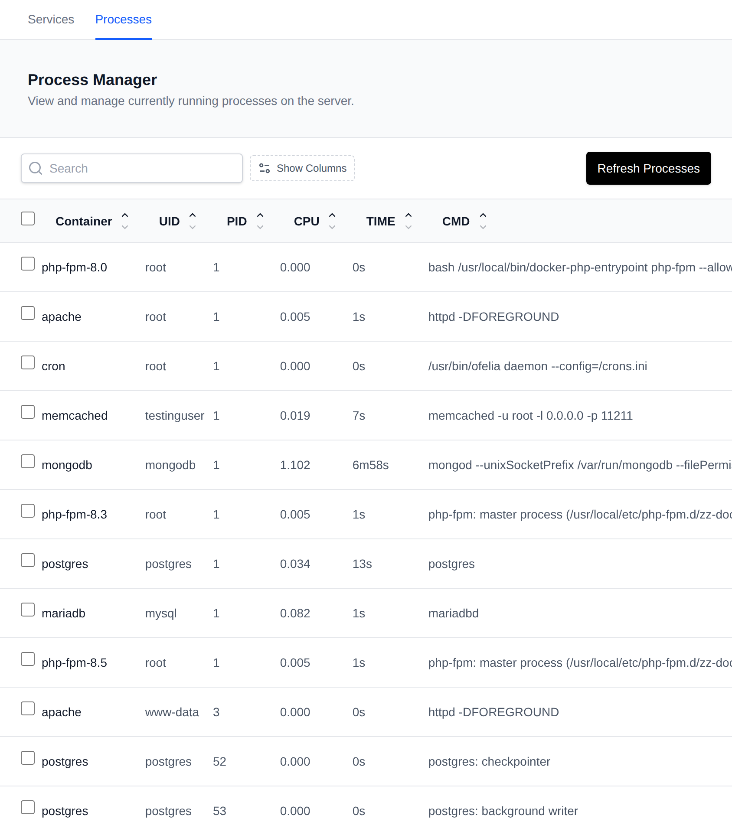The width and height of the screenshot is (732, 835).
Task: Click the PID 53 cell
Action: tap(219, 811)
